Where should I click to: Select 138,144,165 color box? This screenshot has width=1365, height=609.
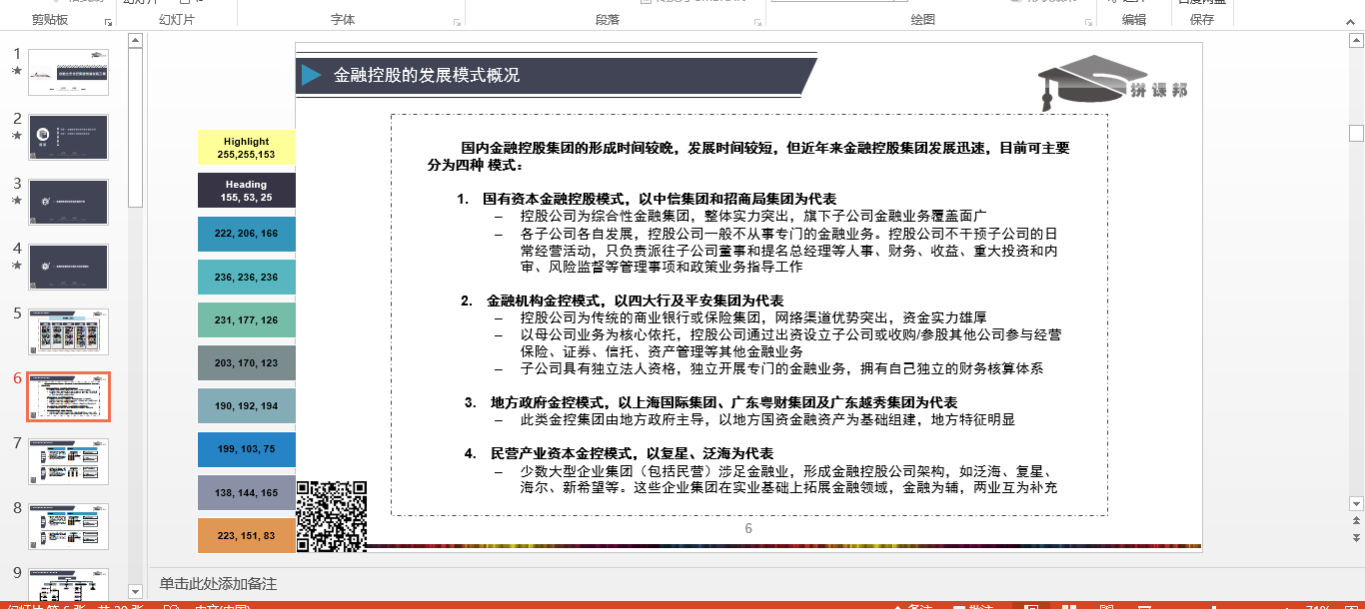246,493
